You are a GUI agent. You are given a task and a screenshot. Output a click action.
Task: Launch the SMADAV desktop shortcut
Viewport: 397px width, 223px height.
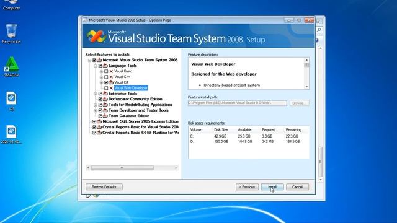pos(11,67)
